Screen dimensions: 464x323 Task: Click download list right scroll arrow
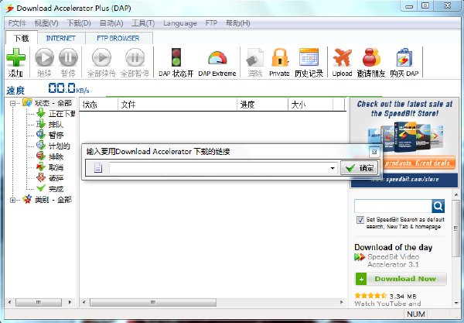[x=342, y=302]
